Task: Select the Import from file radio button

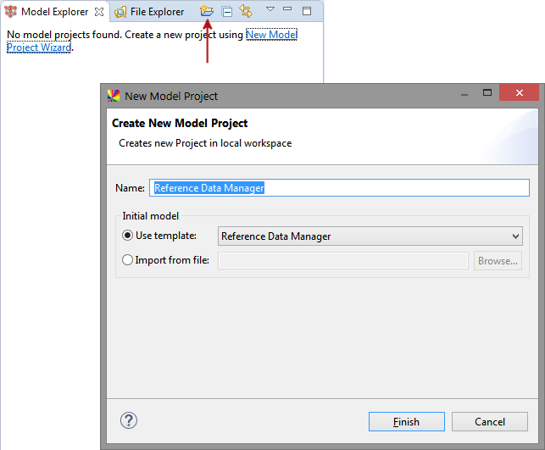Action: (x=127, y=260)
